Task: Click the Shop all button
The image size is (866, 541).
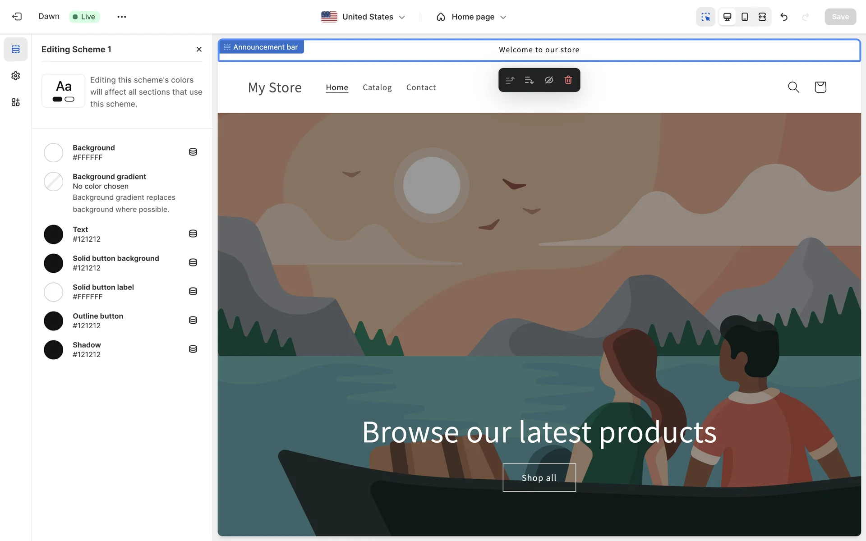Action: (x=539, y=477)
